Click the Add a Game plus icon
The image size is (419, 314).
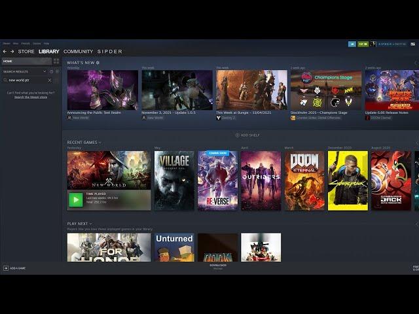(x=6, y=268)
